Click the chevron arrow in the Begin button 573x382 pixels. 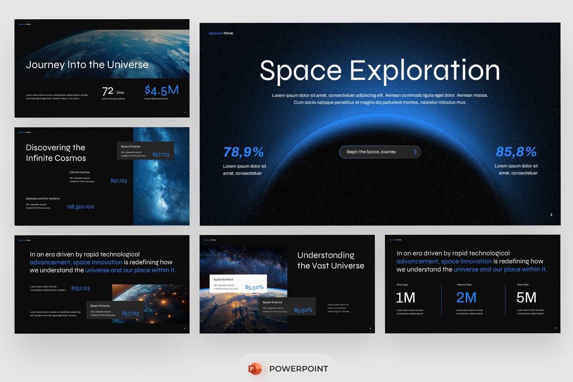click(x=415, y=152)
